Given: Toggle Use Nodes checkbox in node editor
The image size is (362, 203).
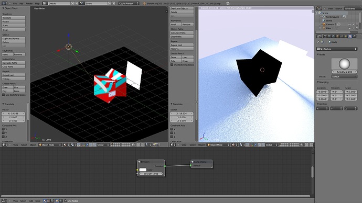Looking at the screenshot, I should (66, 201).
